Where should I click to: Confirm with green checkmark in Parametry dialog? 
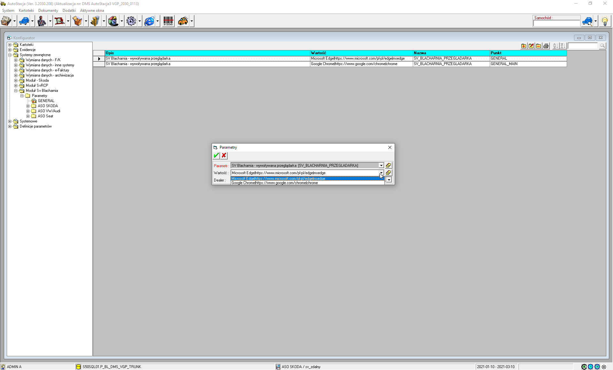(x=216, y=155)
